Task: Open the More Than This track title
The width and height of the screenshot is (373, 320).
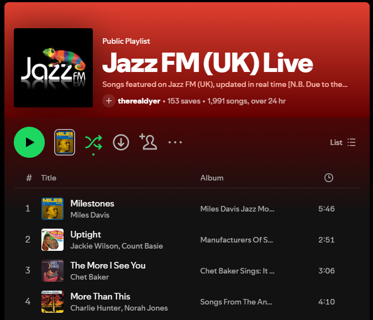Action: 100,296
